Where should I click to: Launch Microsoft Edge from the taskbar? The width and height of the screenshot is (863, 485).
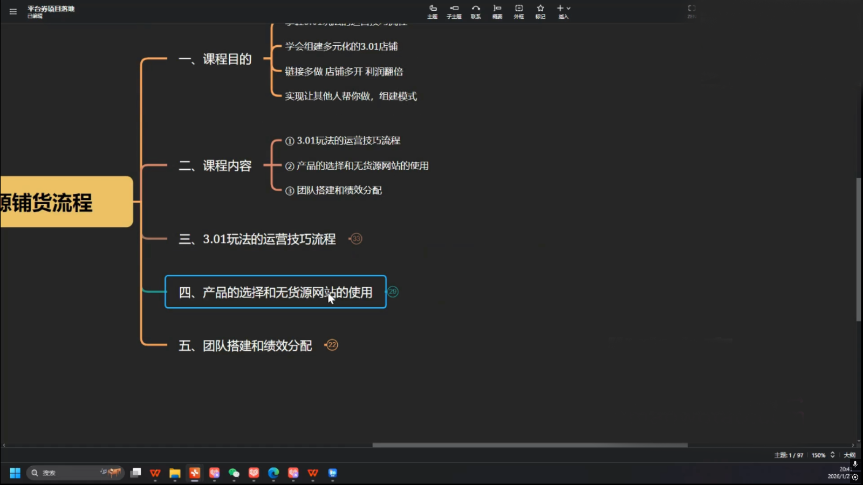click(273, 473)
